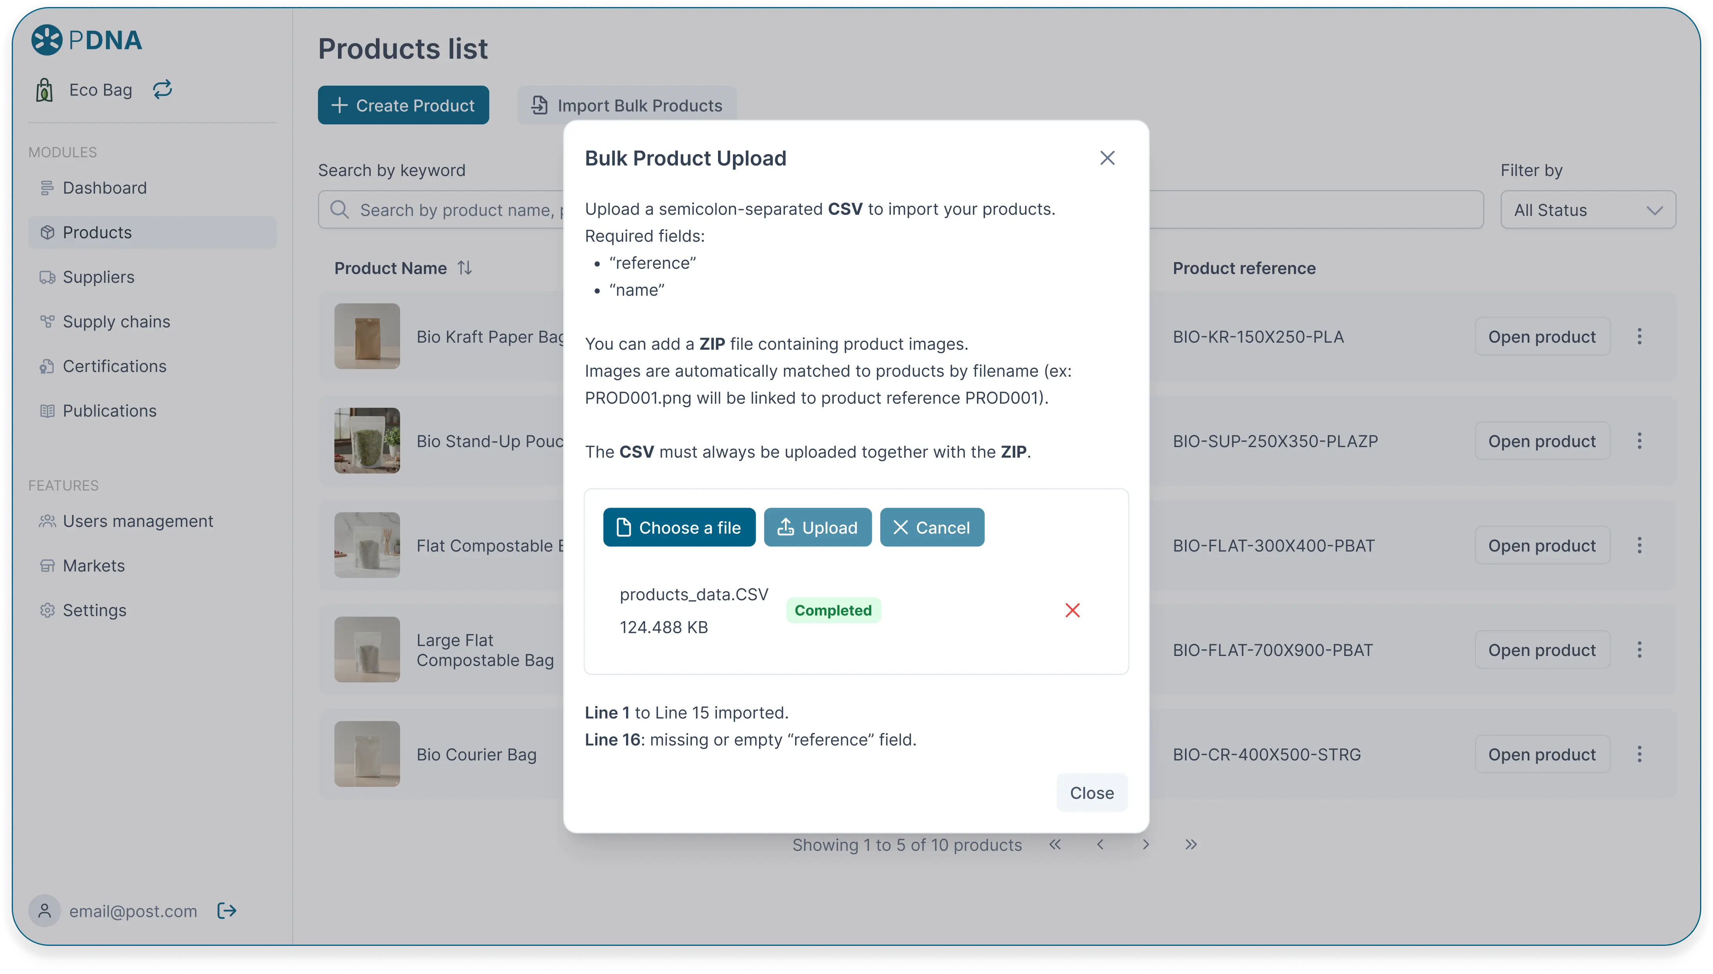Remove products_data.CSV with red X

(x=1072, y=610)
